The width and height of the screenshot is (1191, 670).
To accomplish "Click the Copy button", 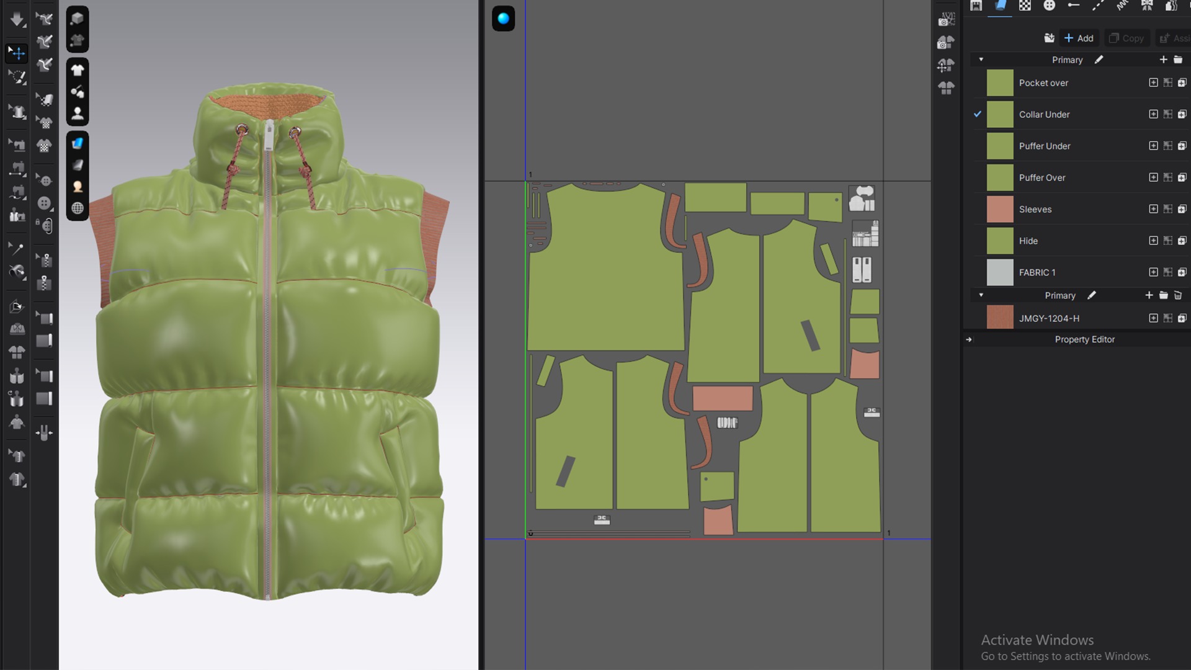I will [1126, 38].
